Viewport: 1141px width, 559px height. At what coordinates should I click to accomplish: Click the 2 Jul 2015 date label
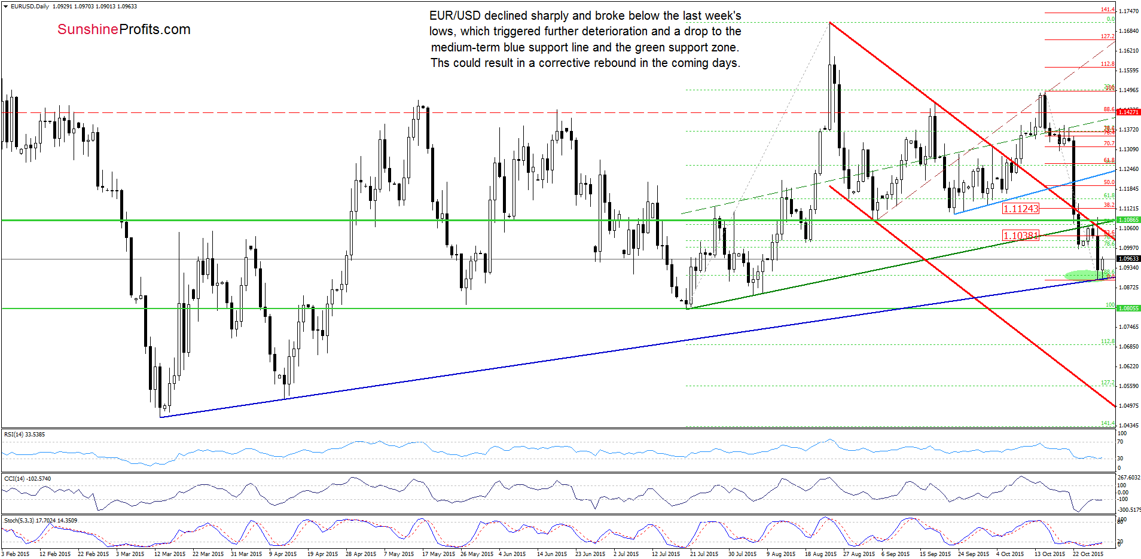(626, 554)
